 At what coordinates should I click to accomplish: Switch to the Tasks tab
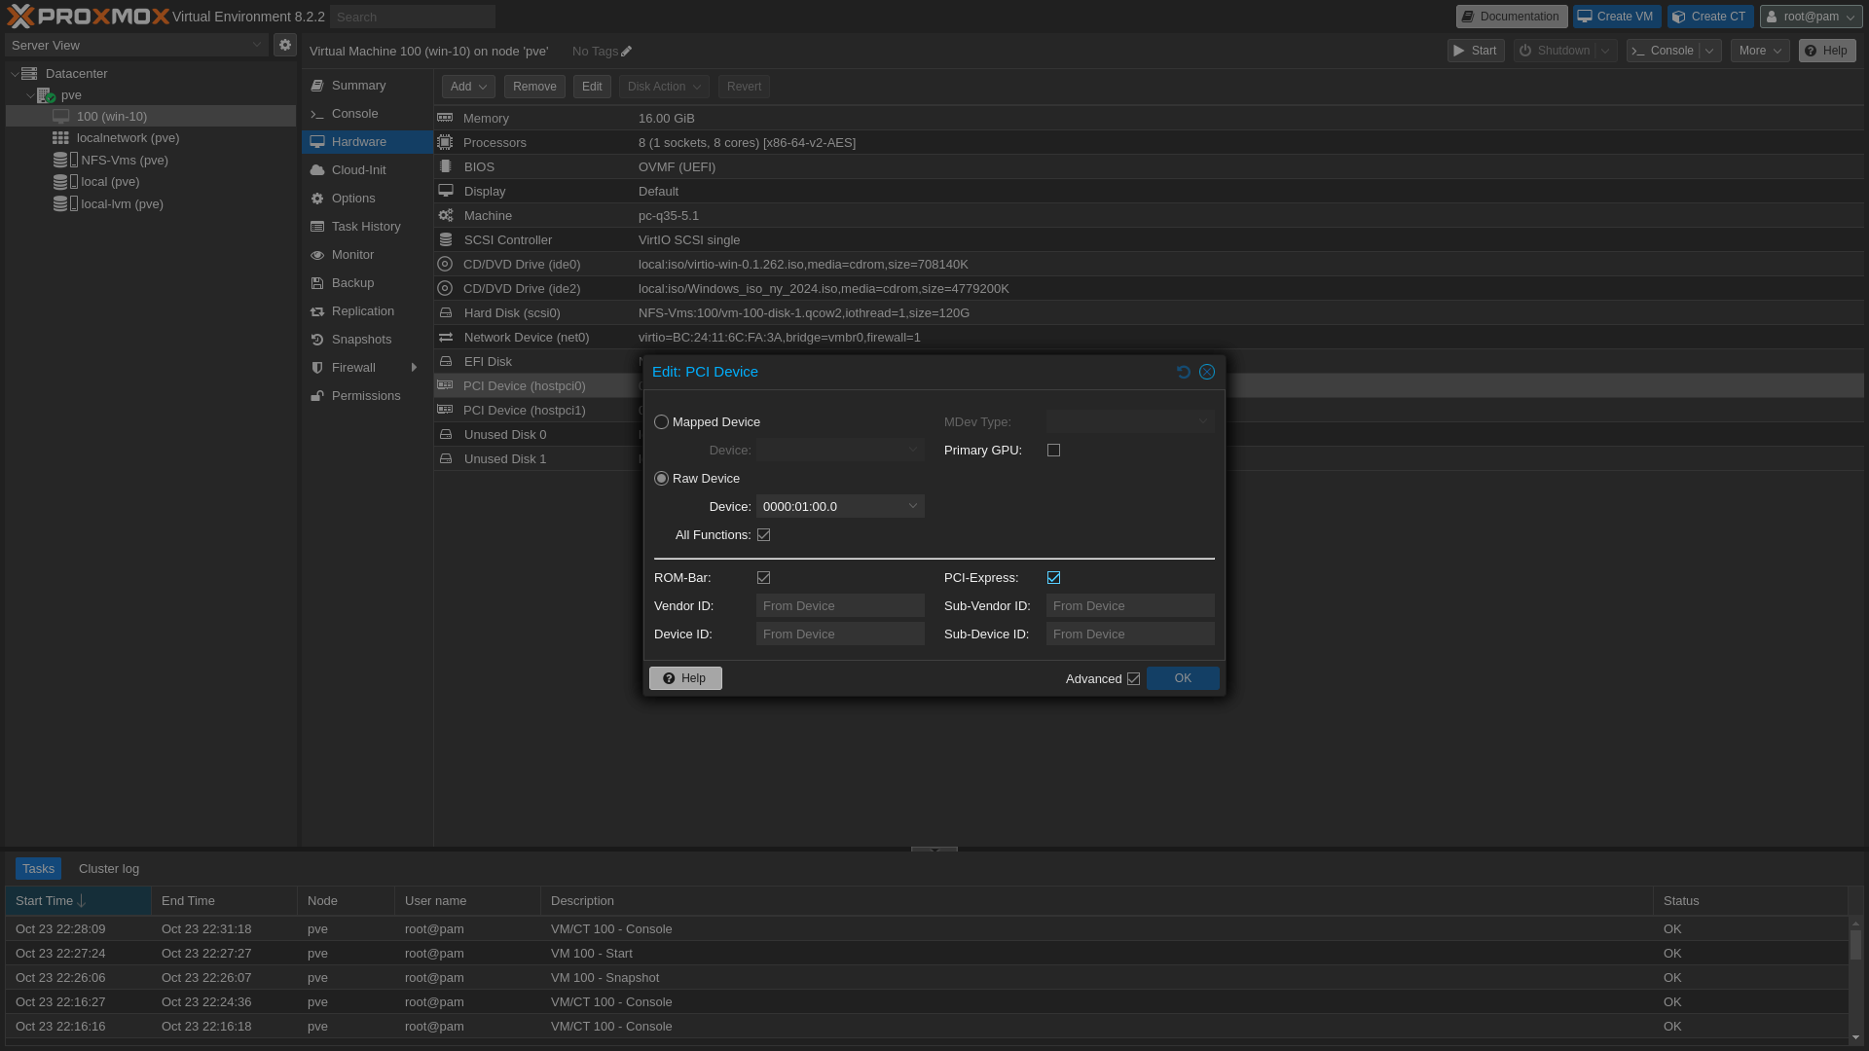pyautogui.click(x=38, y=868)
